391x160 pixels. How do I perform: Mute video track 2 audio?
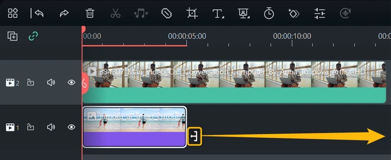[x=51, y=83]
